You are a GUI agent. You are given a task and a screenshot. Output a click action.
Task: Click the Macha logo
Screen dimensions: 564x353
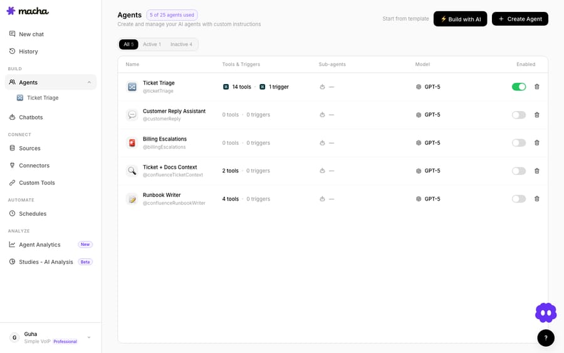pos(28,11)
